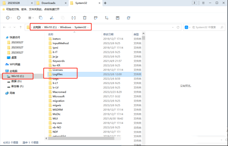This screenshot has width=228, height=146.
Task: Select 此电脑 in the sidebar
Action: click(x=14, y=71)
